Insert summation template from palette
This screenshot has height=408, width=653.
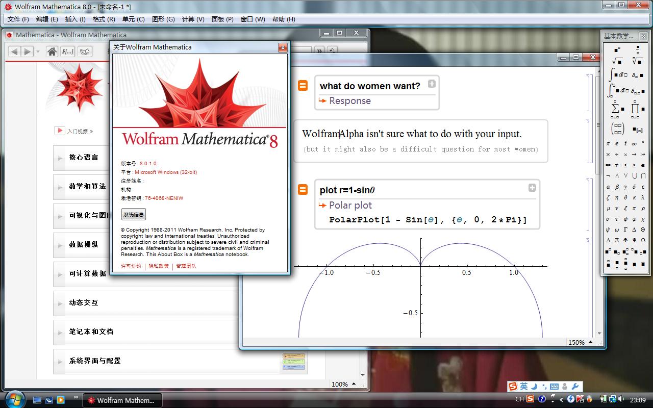617,109
